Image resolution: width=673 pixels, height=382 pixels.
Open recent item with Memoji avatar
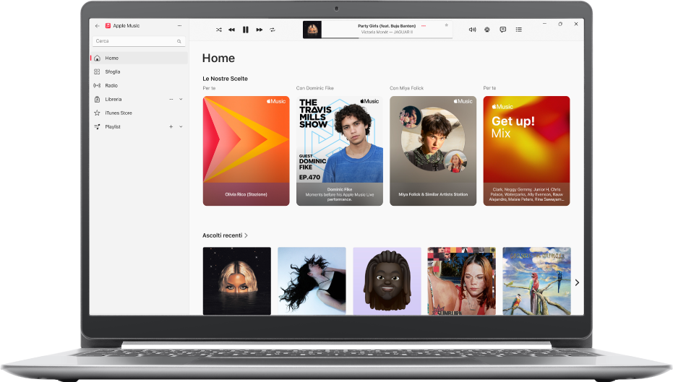pos(387,281)
